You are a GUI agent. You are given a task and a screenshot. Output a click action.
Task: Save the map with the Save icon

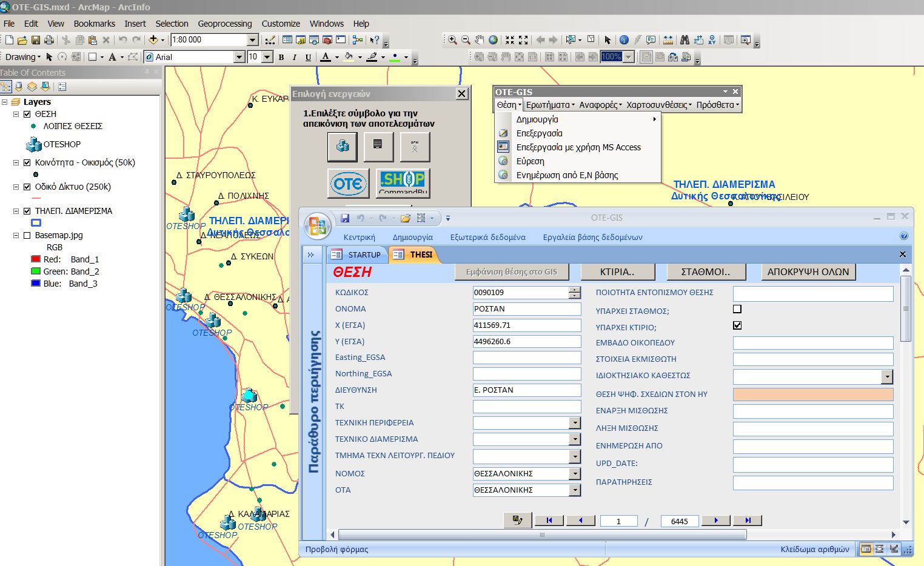click(36, 40)
